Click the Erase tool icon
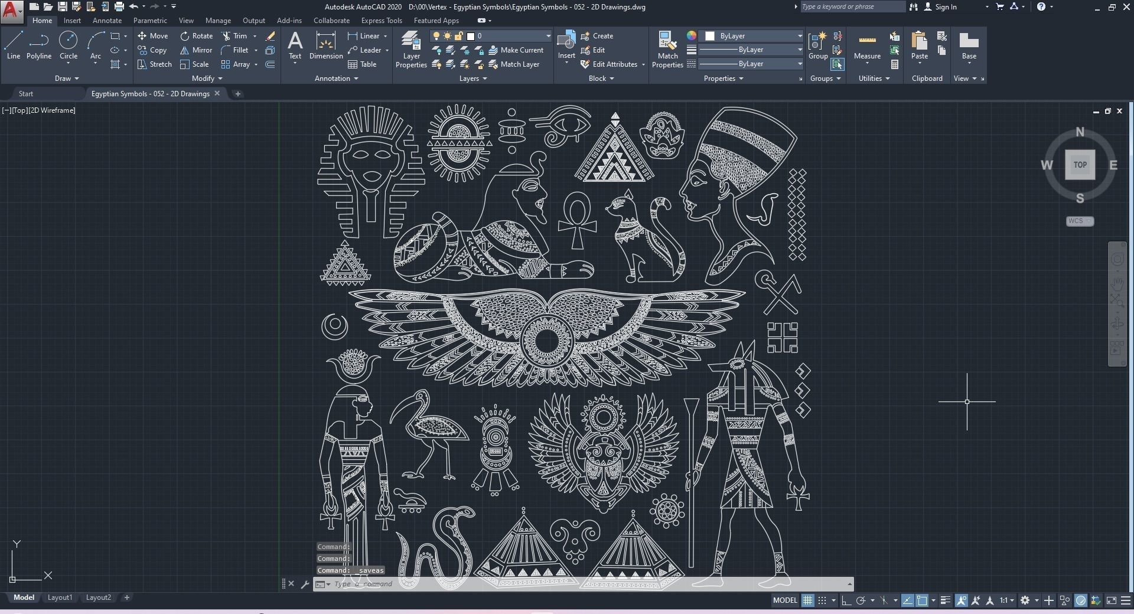1134x614 pixels. (x=270, y=36)
